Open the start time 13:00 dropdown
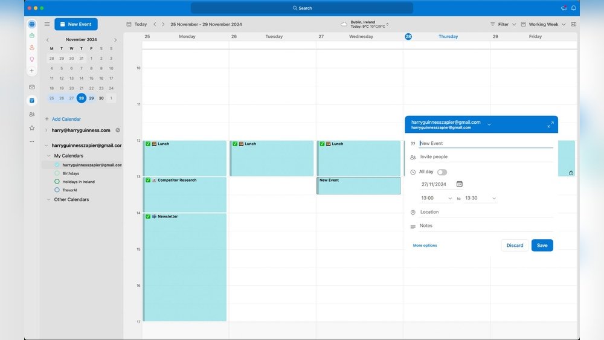The height and width of the screenshot is (340, 604). click(x=437, y=198)
